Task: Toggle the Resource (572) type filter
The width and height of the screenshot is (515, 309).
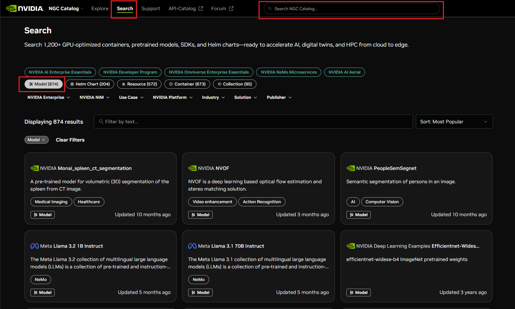Action: (139, 84)
